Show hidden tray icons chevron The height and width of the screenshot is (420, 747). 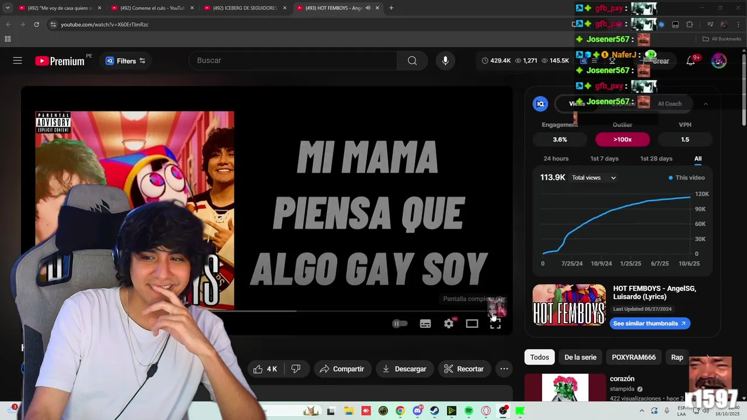click(642, 411)
